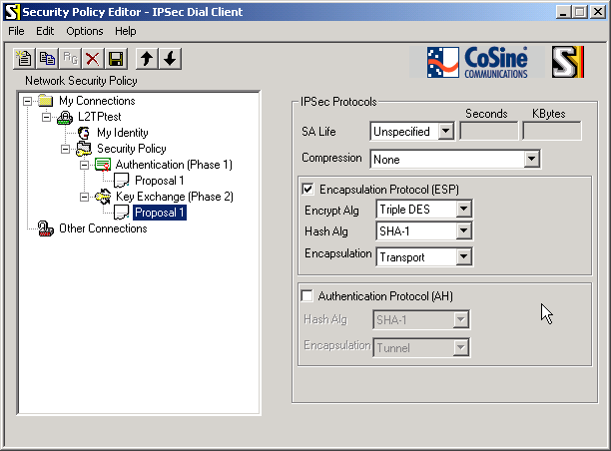Click the Move Down arrow icon
The height and width of the screenshot is (451, 611).
pyautogui.click(x=170, y=59)
